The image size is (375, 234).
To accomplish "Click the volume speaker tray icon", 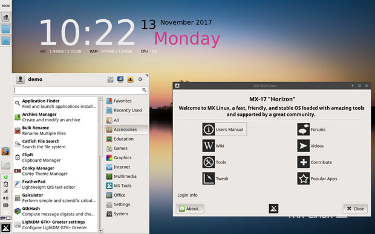I will pos(5,198).
